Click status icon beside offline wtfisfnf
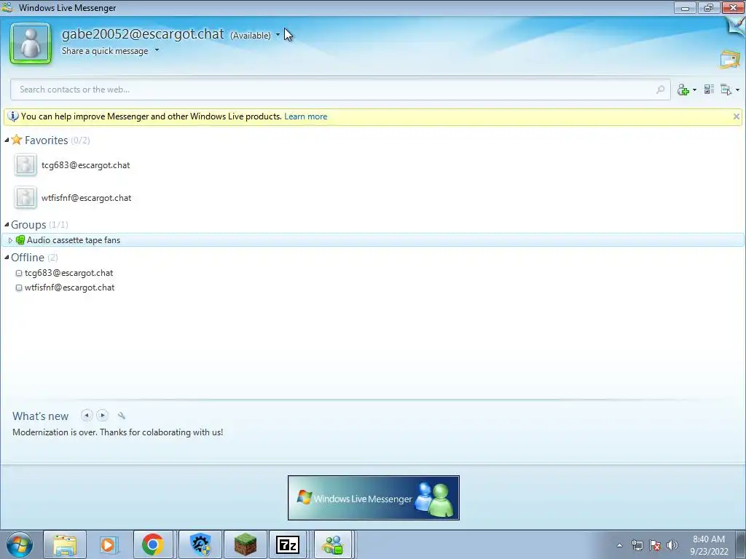 pyautogui.click(x=19, y=288)
